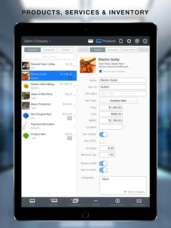Open the Demo Company dropdown
Screen dimensions: 171x228
pyautogui.click(x=37, y=41)
